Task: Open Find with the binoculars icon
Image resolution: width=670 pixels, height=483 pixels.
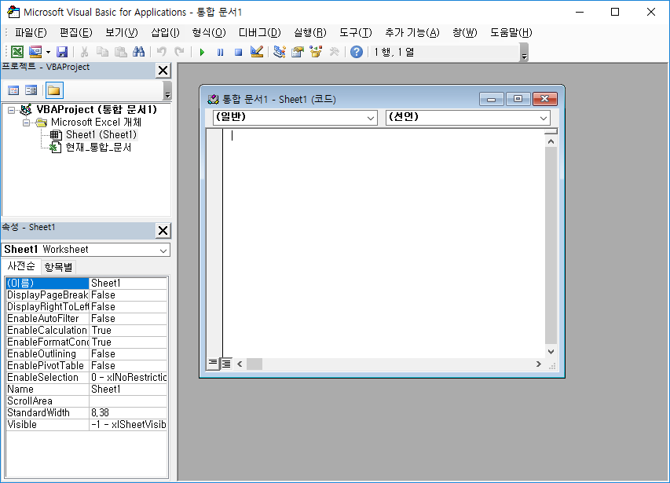Action: (138, 52)
